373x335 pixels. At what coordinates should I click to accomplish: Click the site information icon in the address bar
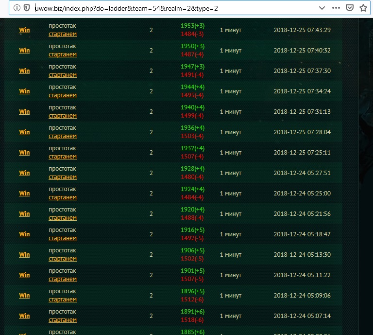17,8
